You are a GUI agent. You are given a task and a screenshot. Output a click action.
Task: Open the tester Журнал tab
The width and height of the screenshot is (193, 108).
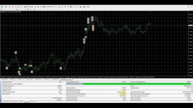pos(33,101)
